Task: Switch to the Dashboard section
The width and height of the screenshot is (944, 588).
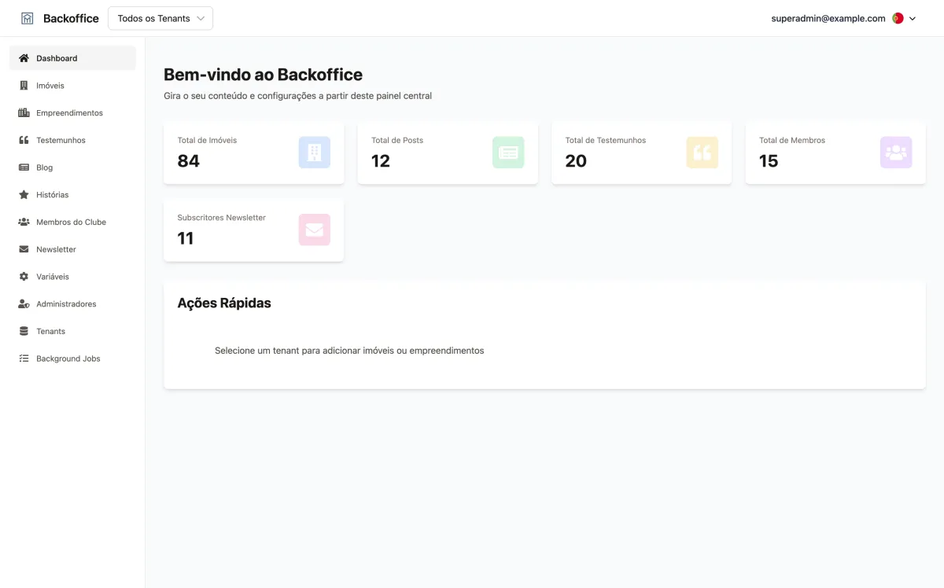Action: [57, 57]
